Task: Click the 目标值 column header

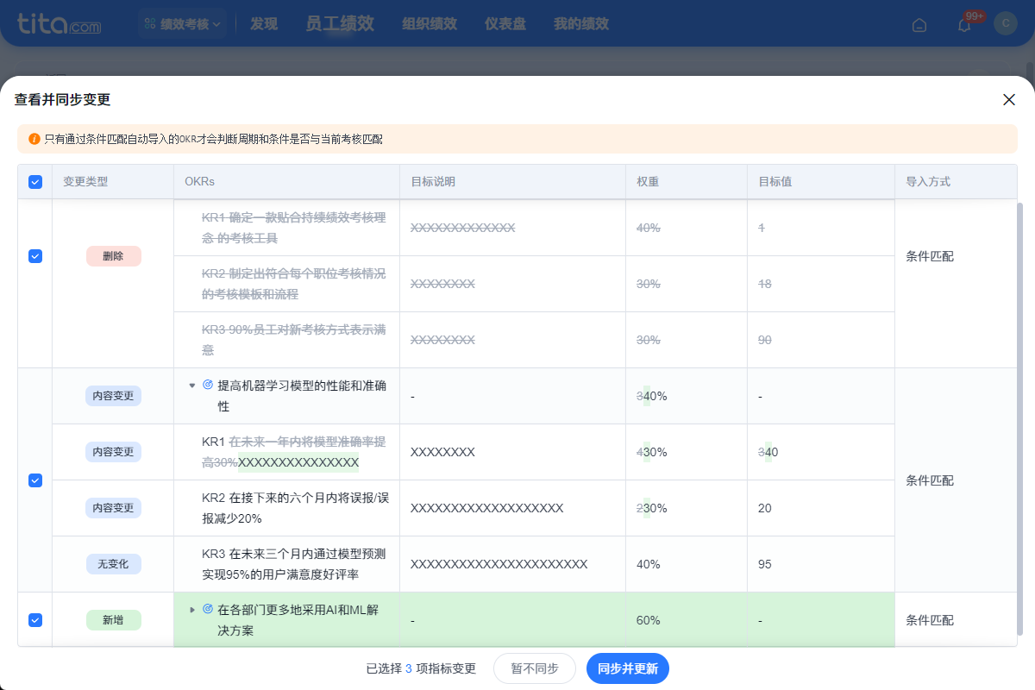Action: click(x=775, y=182)
